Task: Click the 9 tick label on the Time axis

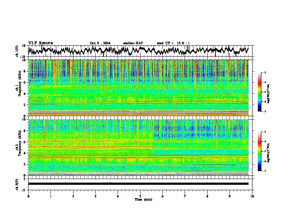Action: pos(229,196)
